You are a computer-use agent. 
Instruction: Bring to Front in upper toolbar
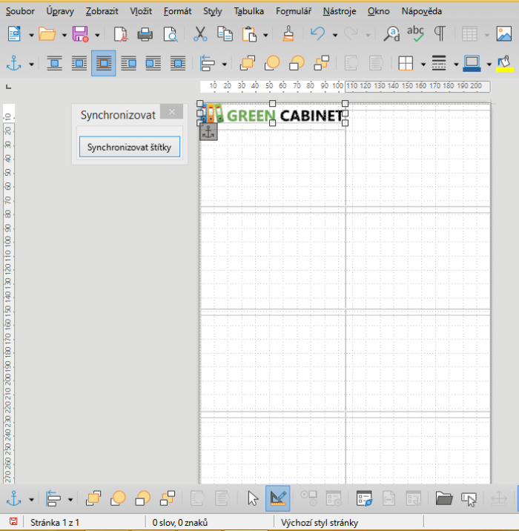[x=248, y=63]
